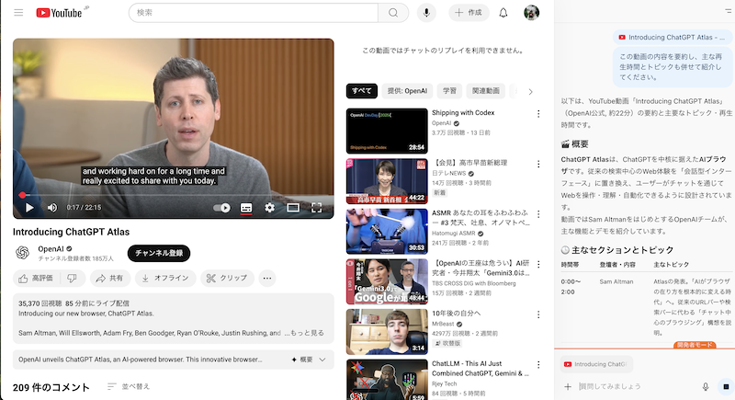Dislike the video with thumbs-down icon
Screen dimensions: 735x400
pos(71,278)
